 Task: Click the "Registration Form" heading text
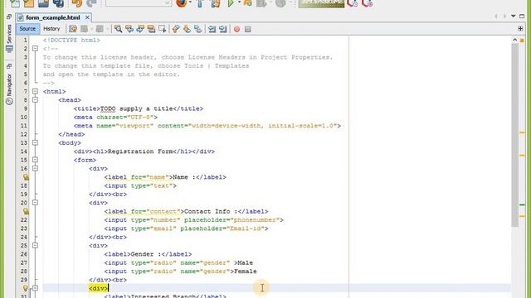coord(140,151)
